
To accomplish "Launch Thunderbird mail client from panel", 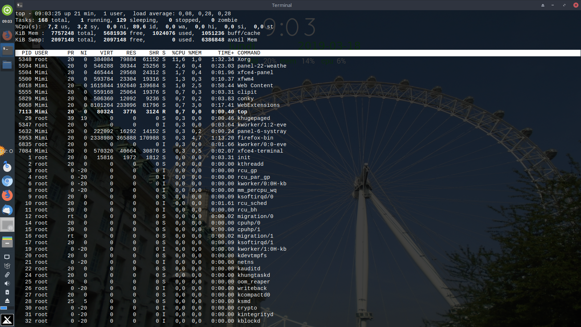I will (7, 210).
